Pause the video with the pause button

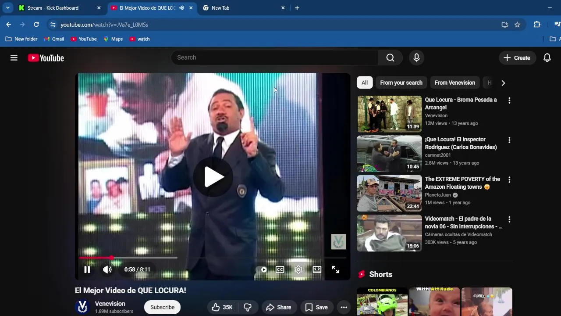click(87, 269)
